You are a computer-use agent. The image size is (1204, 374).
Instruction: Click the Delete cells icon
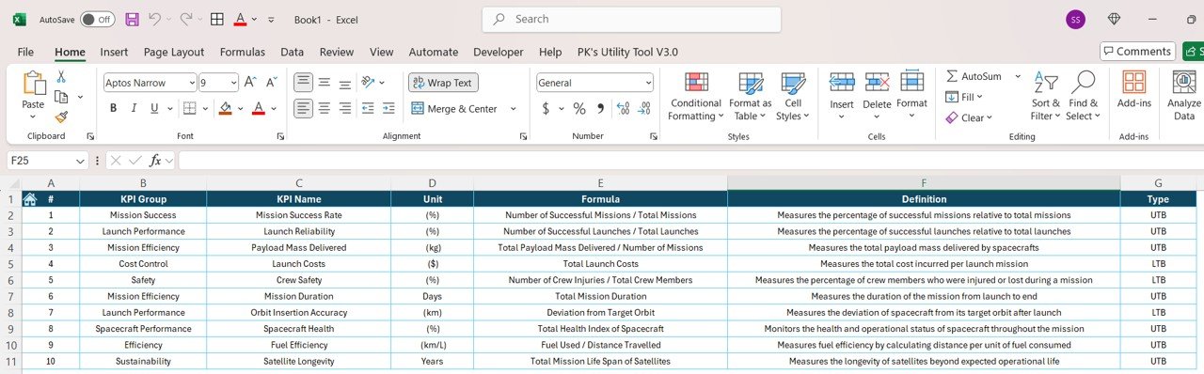(x=877, y=83)
